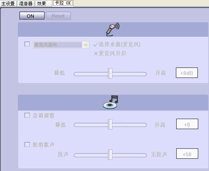This screenshot has height=171, width=209.
Task: Enable the 麦克风混响 checkbox
Action: point(27,44)
